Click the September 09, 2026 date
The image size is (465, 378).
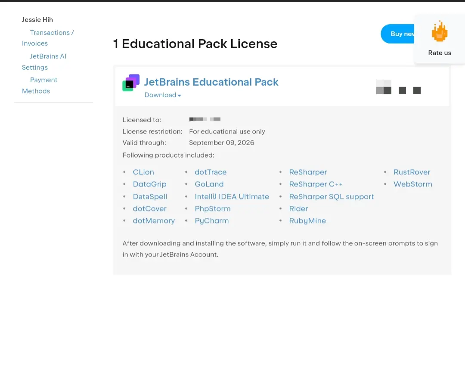pos(222,143)
